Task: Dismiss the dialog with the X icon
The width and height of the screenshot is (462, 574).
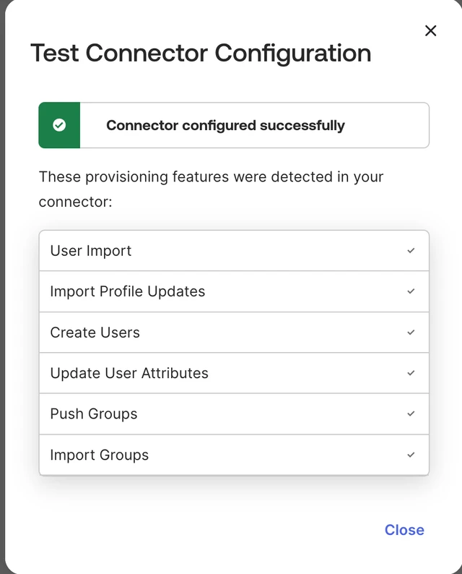Action: tap(430, 31)
